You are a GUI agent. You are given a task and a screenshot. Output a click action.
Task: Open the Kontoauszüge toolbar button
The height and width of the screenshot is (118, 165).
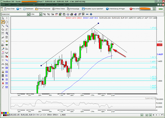pos(73,9)
